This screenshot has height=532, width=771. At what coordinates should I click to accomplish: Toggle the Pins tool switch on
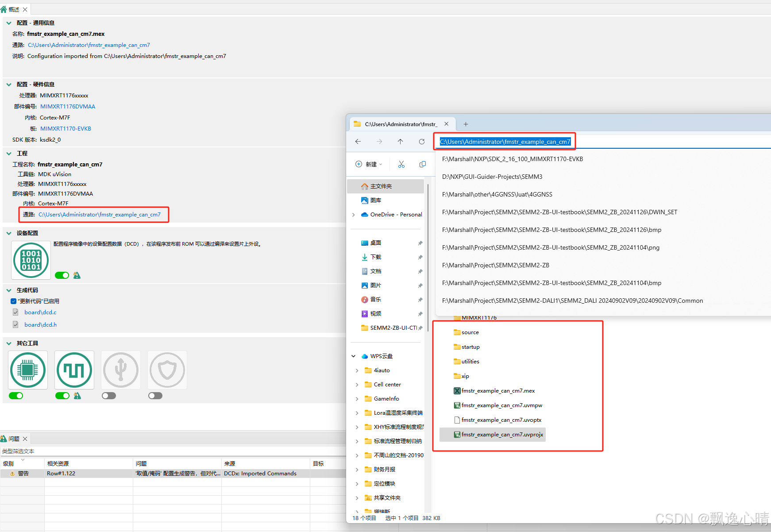[15, 396]
